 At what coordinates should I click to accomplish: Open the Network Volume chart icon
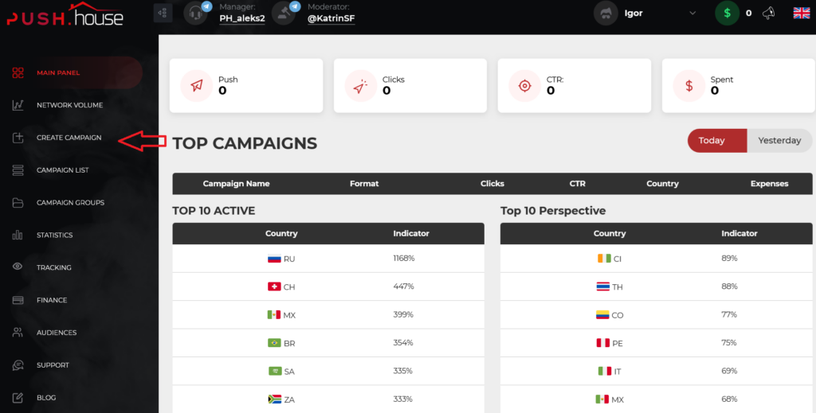click(x=18, y=105)
